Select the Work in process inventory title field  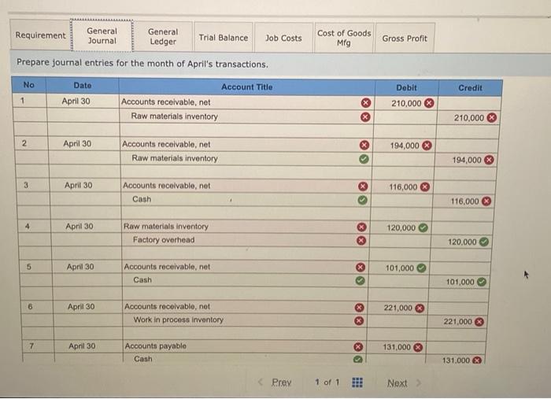point(245,320)
